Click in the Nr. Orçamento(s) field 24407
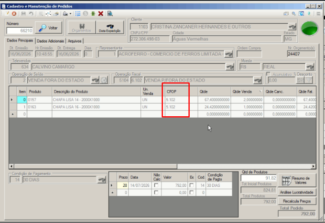This screenshot has height=223, width=325. point(302,54)
